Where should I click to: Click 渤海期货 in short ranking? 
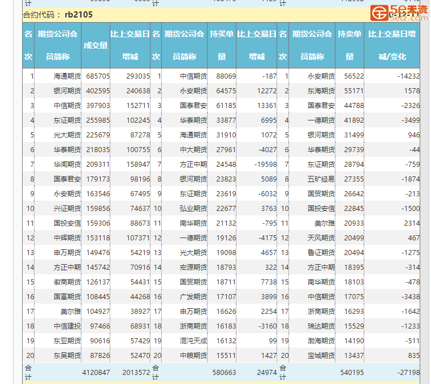click(321, 341)
